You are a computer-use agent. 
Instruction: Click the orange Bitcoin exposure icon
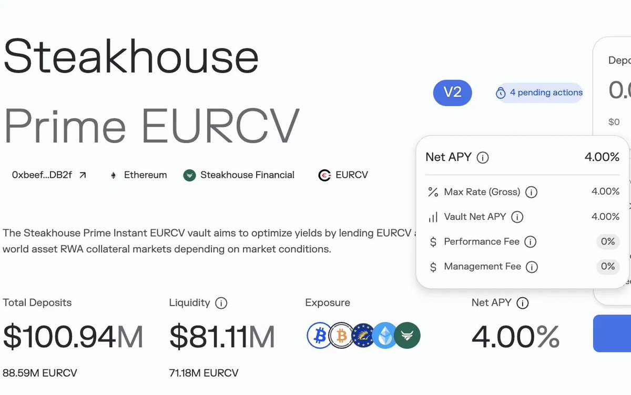coord(341,336)
